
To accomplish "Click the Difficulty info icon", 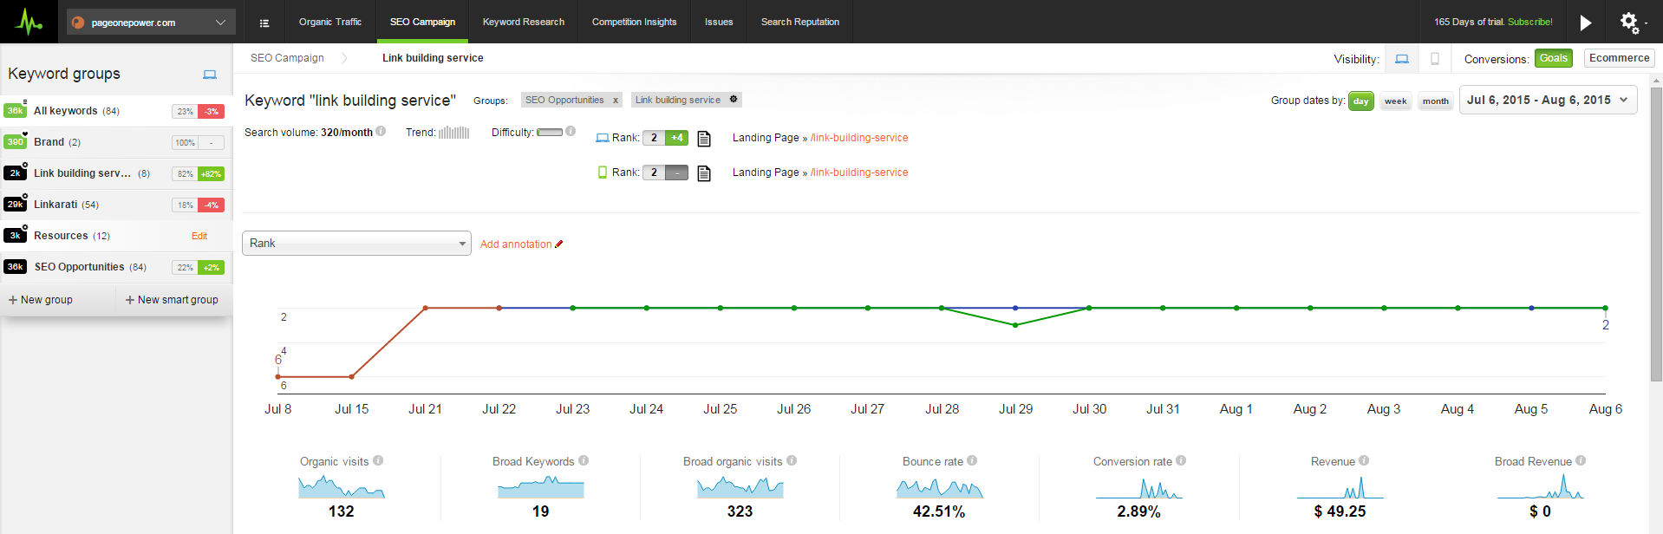I will coord(571,132).
